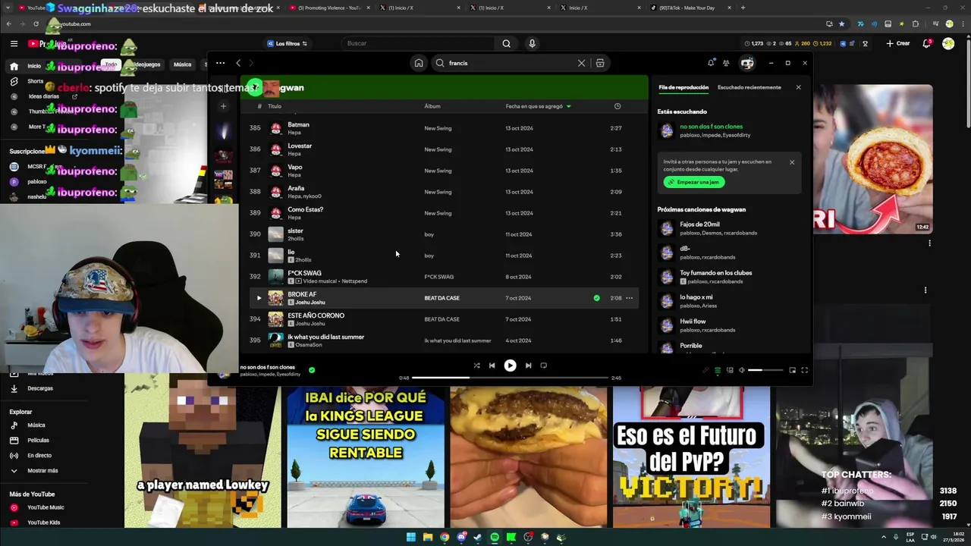The image size is (971, 546).
Task: Open 'IBAI dice POR QUÉ la KINGS LEAGUE' short
Action: (x=366, y=458)
